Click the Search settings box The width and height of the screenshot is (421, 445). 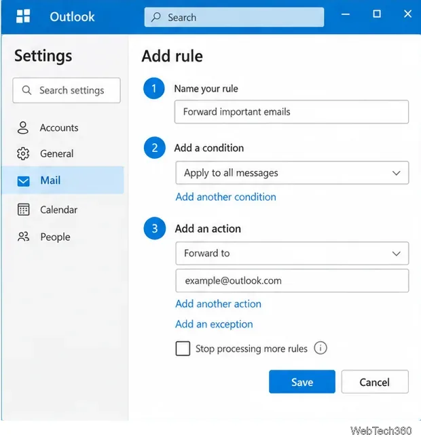click(x=67, y=90)
